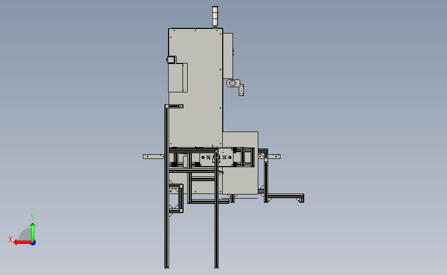Select the narrow side box on the cabinet's right
447x275 pixels.
(x=228, y=56)
